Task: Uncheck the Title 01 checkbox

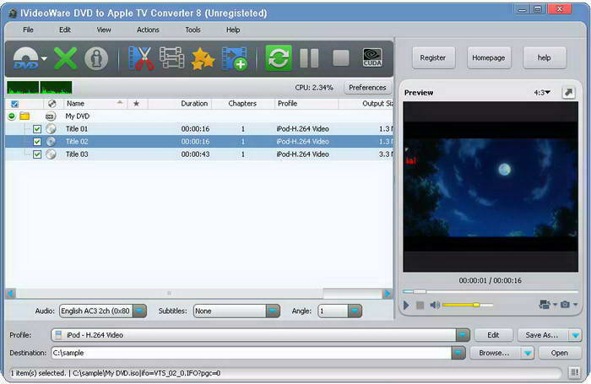Action: [37, 129]
